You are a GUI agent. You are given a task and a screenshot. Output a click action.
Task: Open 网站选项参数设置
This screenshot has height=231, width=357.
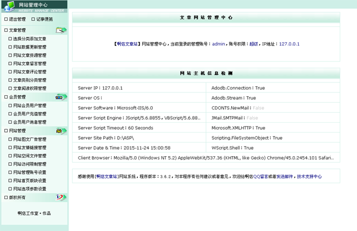tap(30, 189)
